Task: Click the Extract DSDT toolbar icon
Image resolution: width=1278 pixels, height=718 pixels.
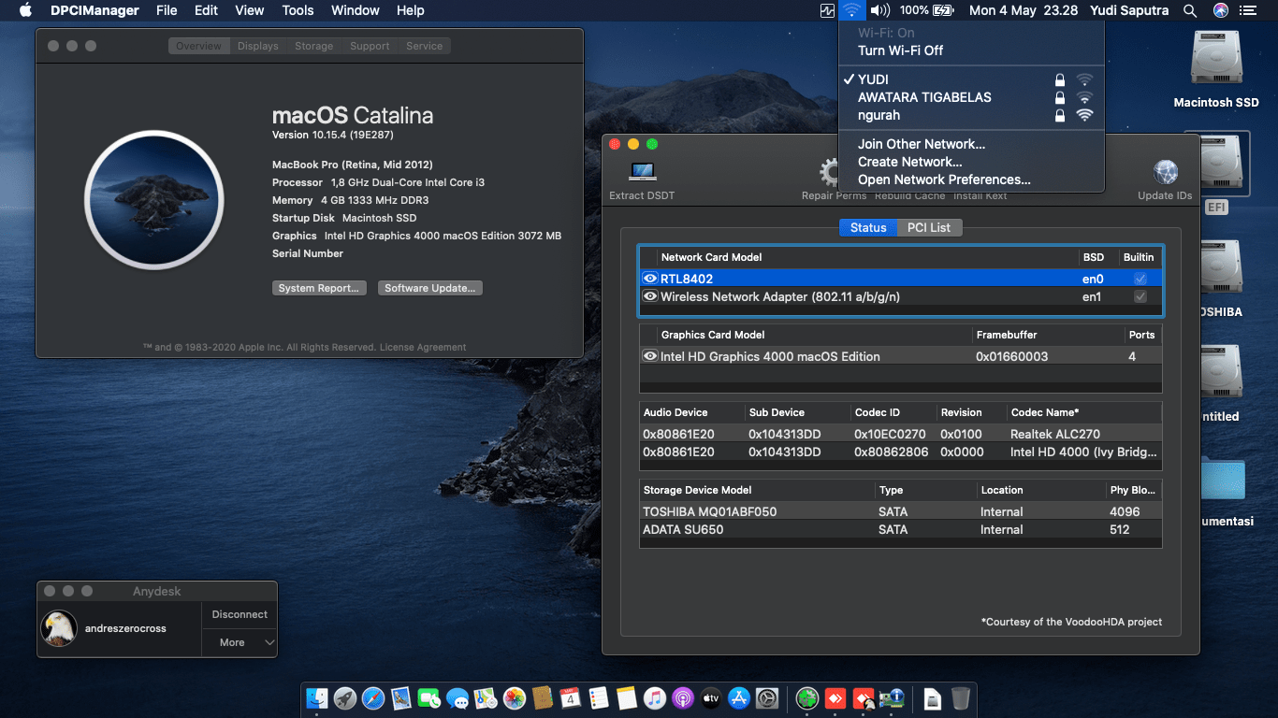Action: [642, 172]
